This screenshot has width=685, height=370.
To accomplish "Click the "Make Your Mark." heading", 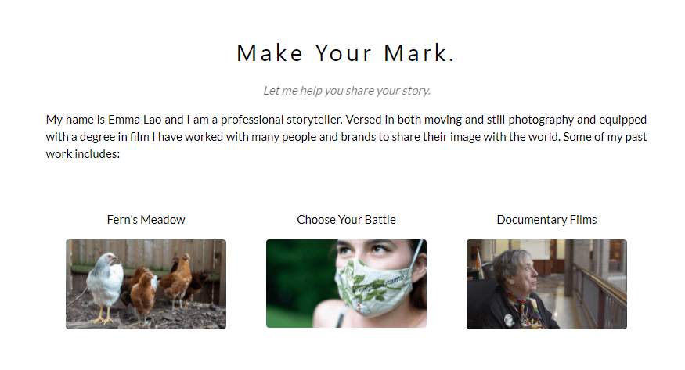I will [x=345, y=53].
